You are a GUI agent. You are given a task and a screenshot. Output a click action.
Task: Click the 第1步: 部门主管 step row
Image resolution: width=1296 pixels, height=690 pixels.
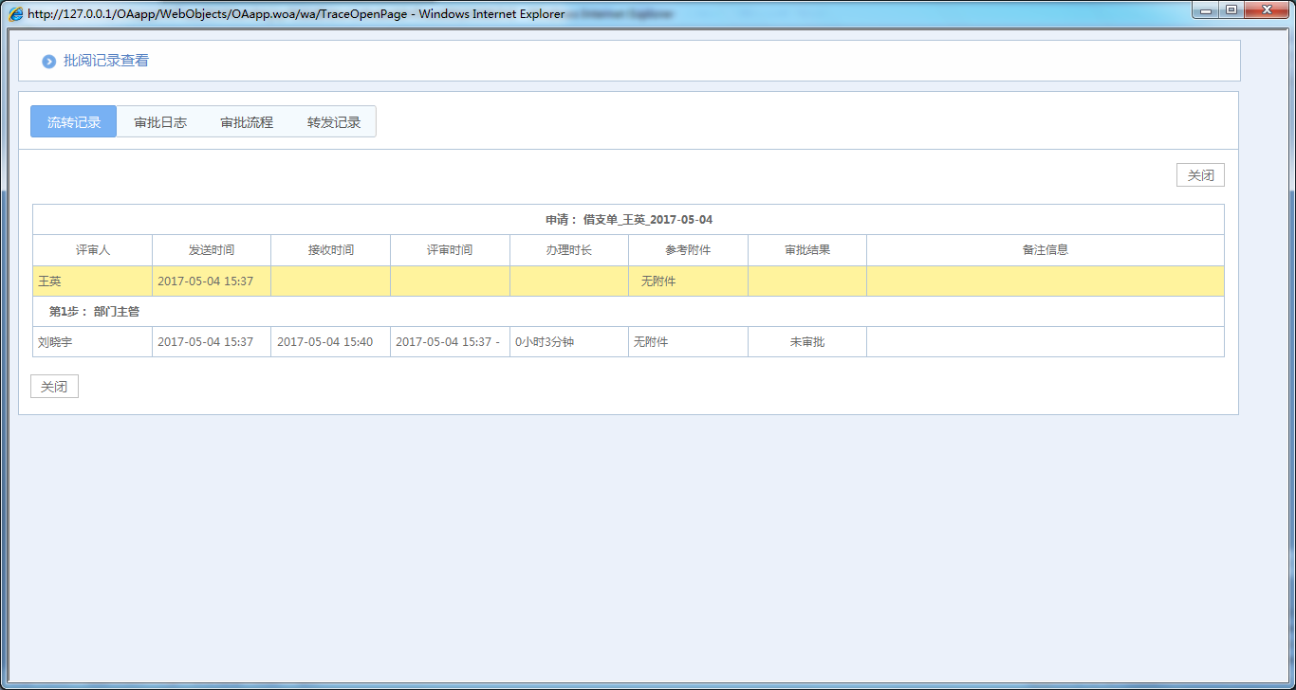tap(94, 312)
